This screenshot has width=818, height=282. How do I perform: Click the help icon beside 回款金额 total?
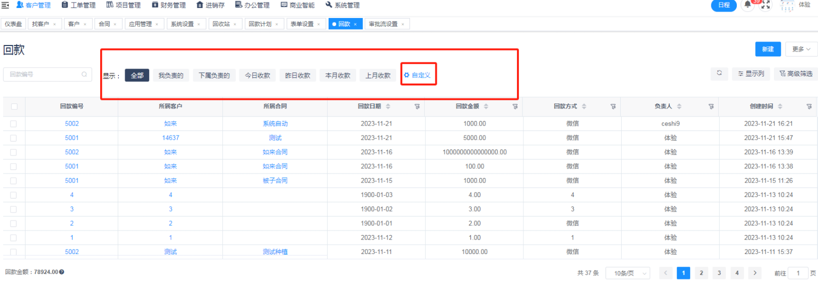point(62,272)
